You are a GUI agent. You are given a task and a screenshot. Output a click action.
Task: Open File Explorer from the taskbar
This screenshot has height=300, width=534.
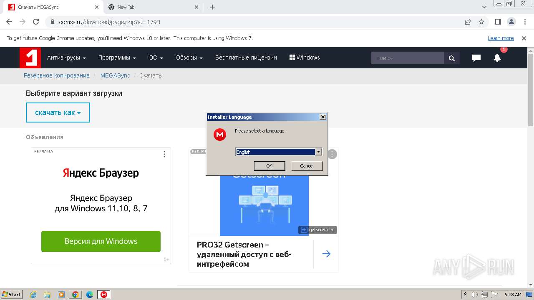(x=48, y=295)
